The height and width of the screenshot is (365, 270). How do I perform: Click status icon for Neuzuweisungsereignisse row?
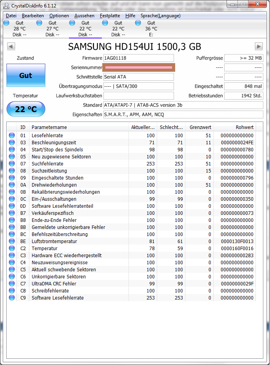(12, 262)
